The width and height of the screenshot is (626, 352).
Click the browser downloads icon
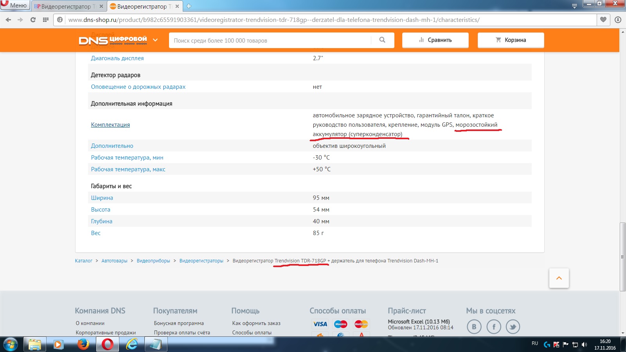click(618, 20)
